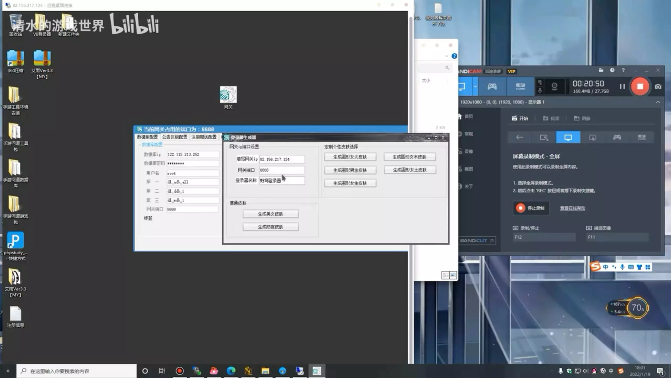Click Bandicam screenshot camera icon
This screenshot has height=378, width=671.
pyautogui.click(x=658, y=87)
